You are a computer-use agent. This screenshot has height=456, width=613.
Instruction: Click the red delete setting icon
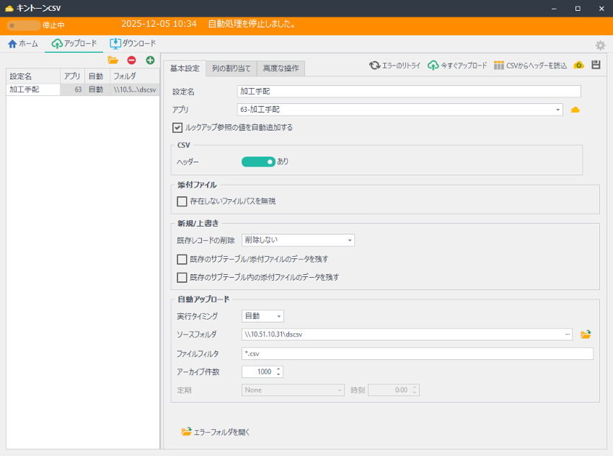[131, 60]
